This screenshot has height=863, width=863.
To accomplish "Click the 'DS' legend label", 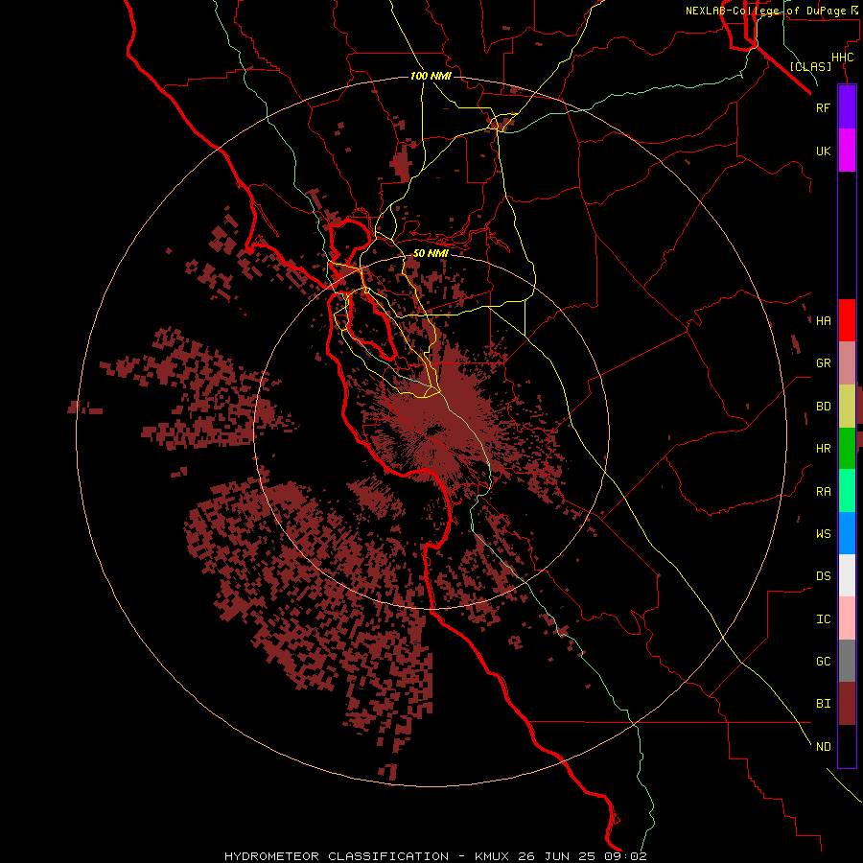I will (x=823, y=575).
